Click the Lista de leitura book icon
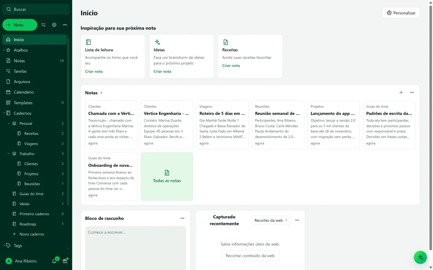Viewport: 433px width, 270px height. pos(88,42)
